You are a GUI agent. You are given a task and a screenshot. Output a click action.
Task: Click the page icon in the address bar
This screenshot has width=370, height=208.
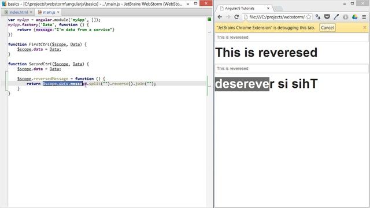click(x=246, y=17)
